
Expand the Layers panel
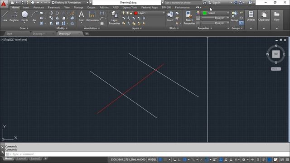click(x=136, y=28)
